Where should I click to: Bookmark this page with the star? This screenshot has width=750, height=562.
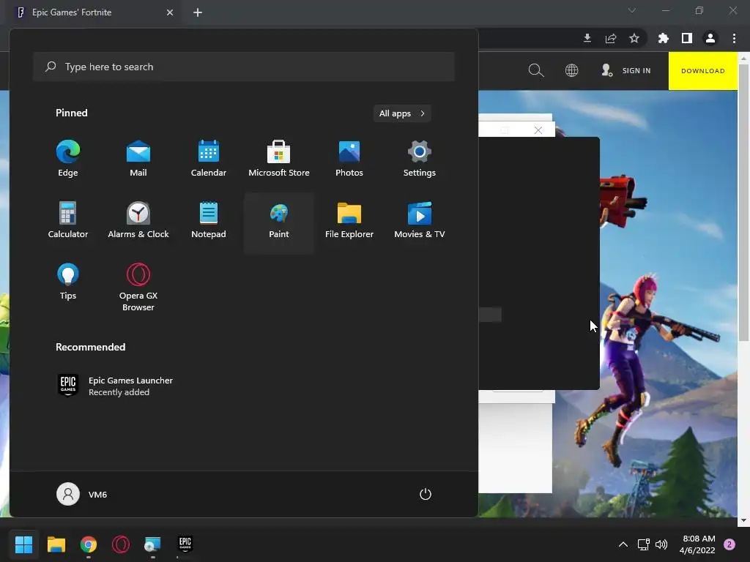tap(634, 38)
